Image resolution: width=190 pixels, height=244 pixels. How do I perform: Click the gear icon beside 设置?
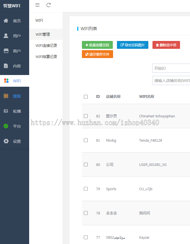[6, 141]
